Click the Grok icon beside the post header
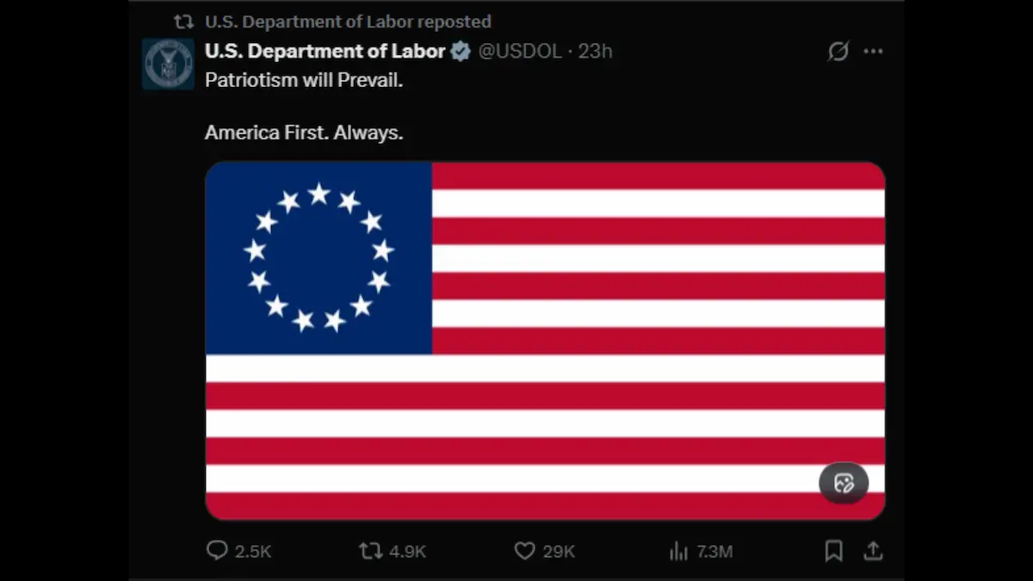 click(838, 52)
